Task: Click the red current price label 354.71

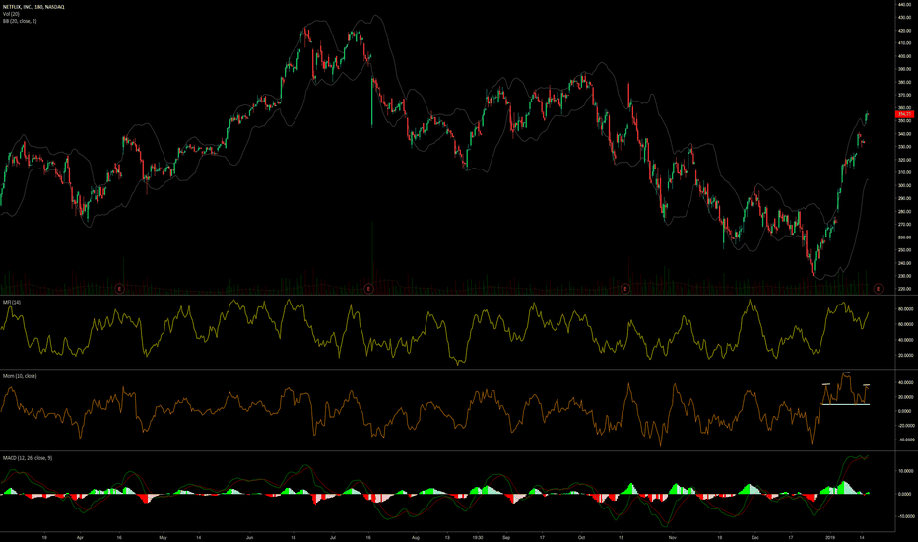Action: [x=904, y=114]
